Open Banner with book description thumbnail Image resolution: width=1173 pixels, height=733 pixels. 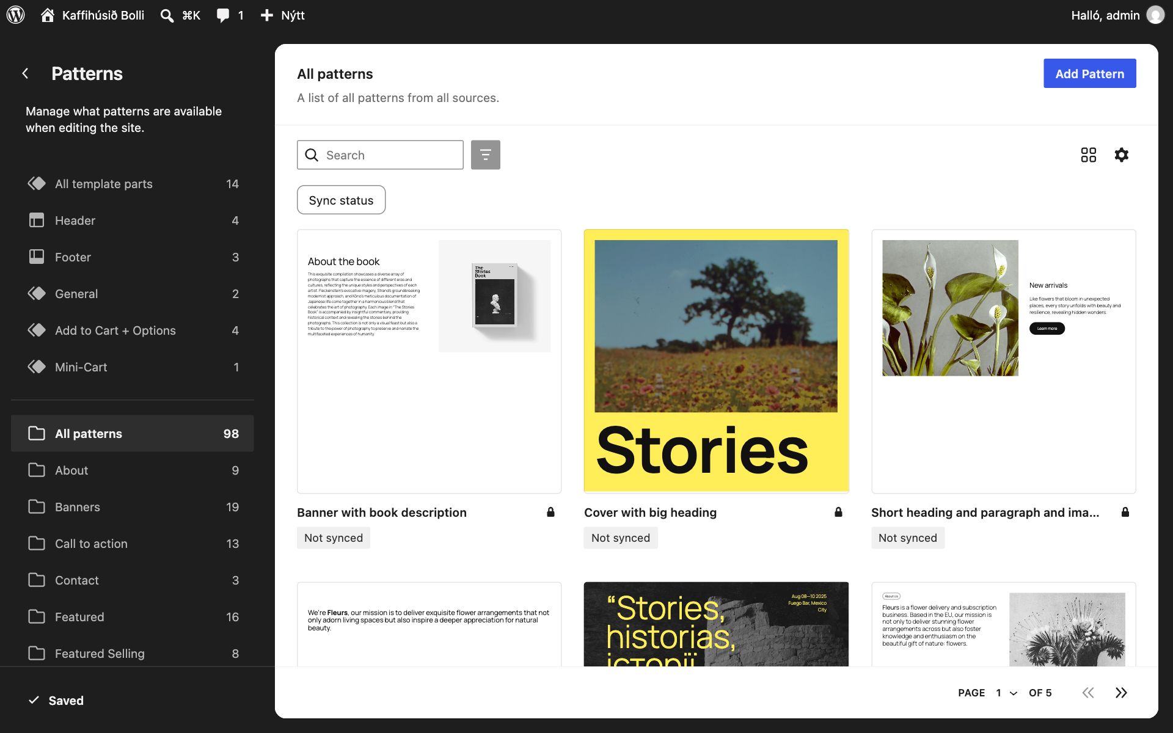coord(429,361)
